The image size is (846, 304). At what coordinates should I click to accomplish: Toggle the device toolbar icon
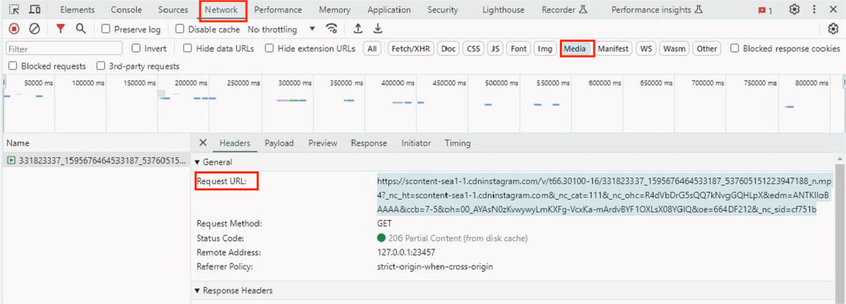tap(35, 10)
